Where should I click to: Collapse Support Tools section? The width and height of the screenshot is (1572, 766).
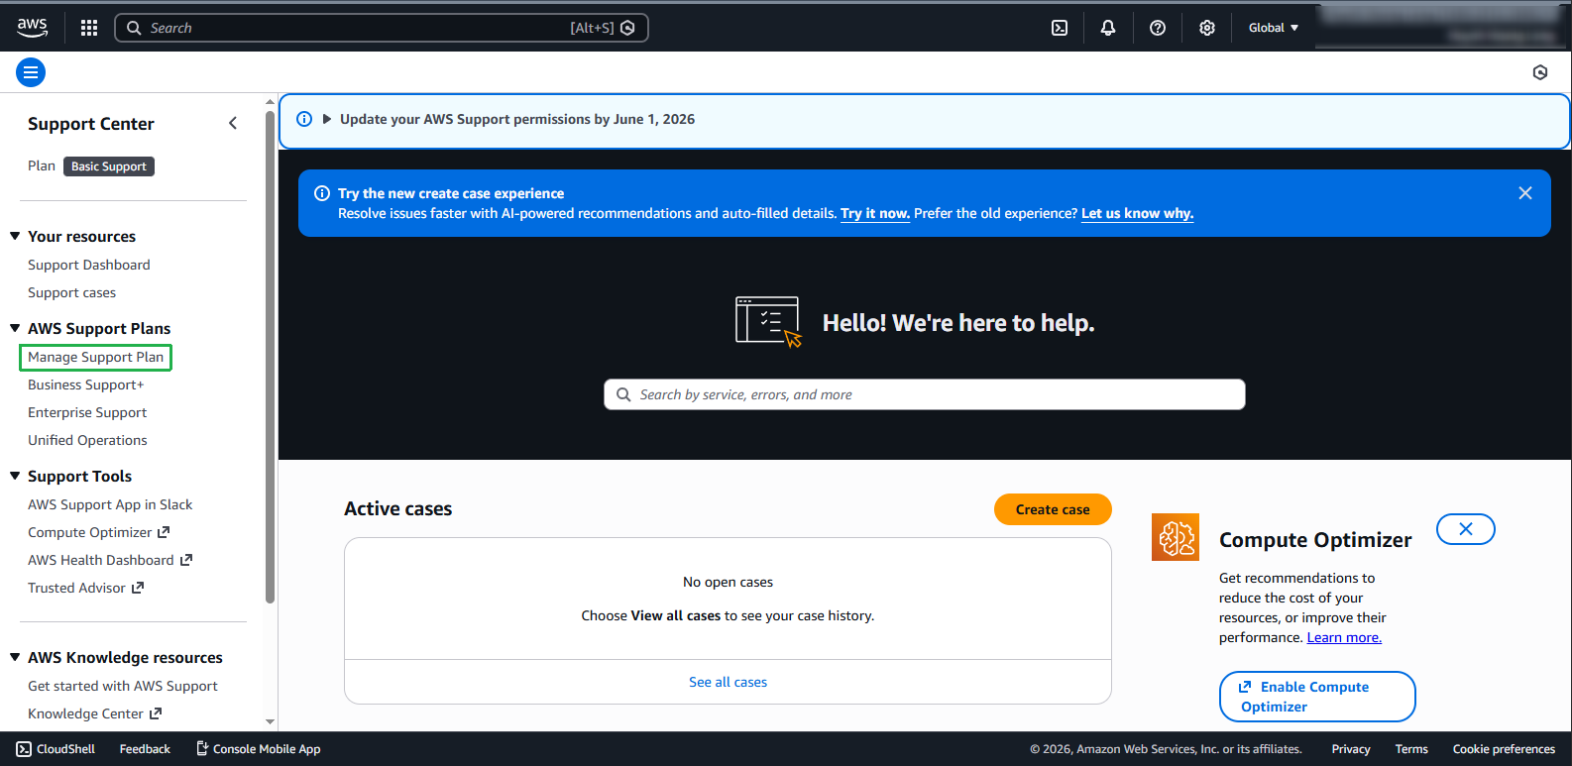(x=15, y=476)
